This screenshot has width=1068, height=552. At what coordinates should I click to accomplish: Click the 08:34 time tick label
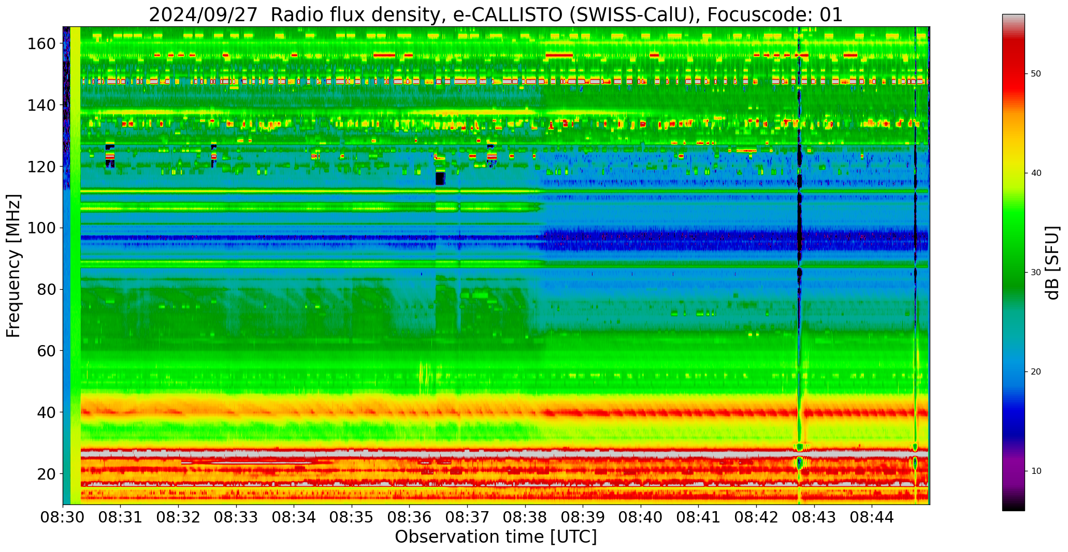click(x=294, y=517)
